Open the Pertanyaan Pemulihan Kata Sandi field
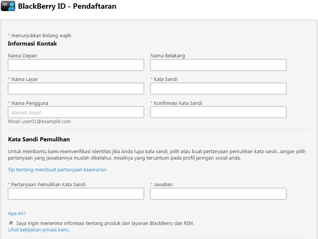318x239 pixels. (x=76, y=194)
